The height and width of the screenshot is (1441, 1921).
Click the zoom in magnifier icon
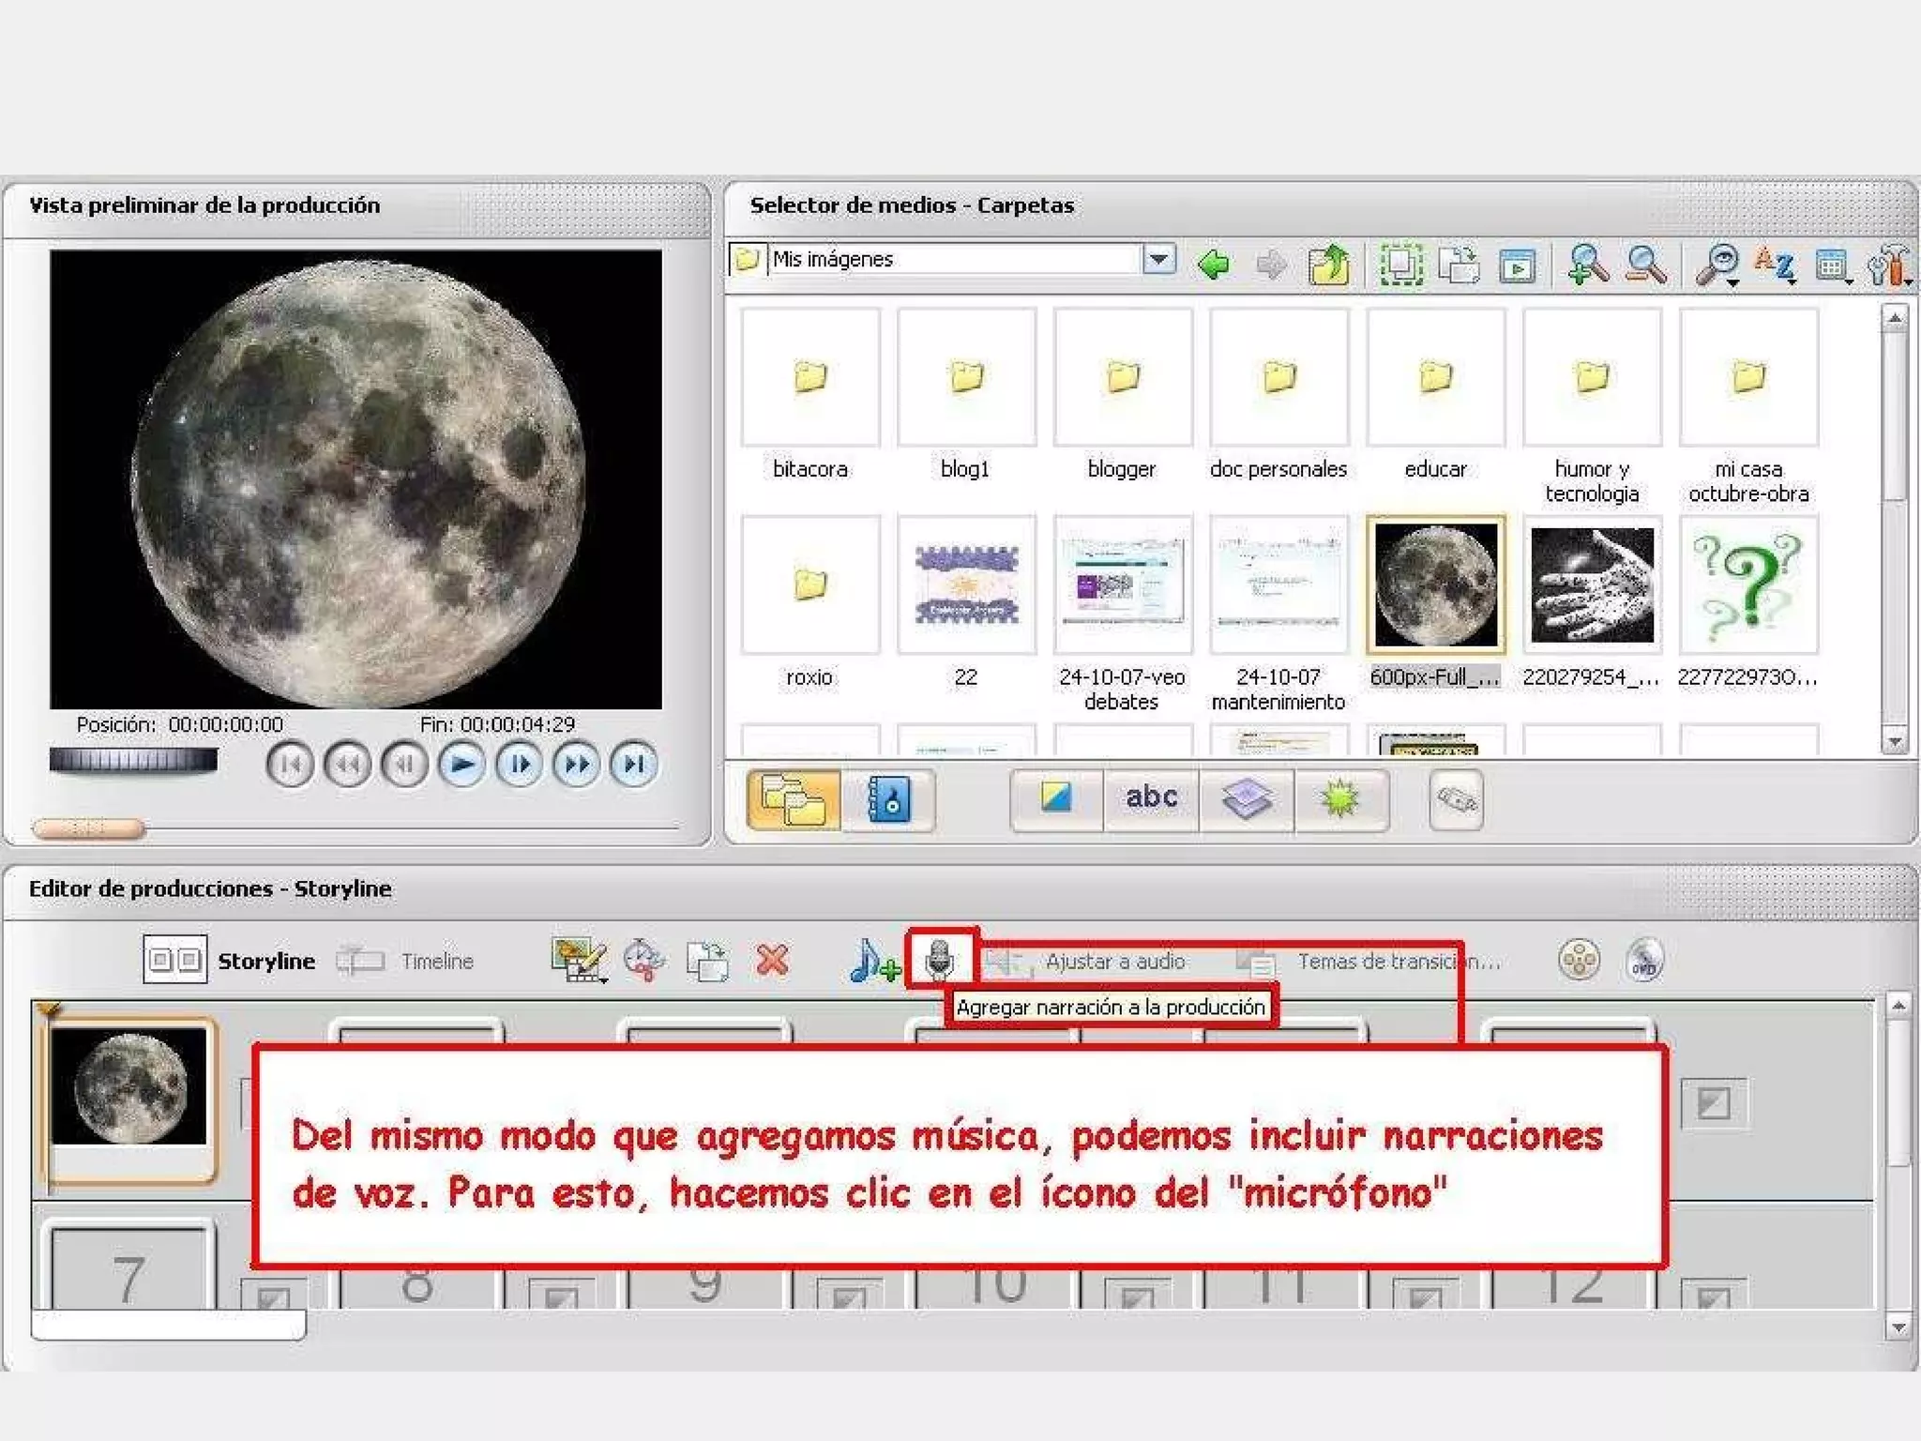(x=1588, y=265)
